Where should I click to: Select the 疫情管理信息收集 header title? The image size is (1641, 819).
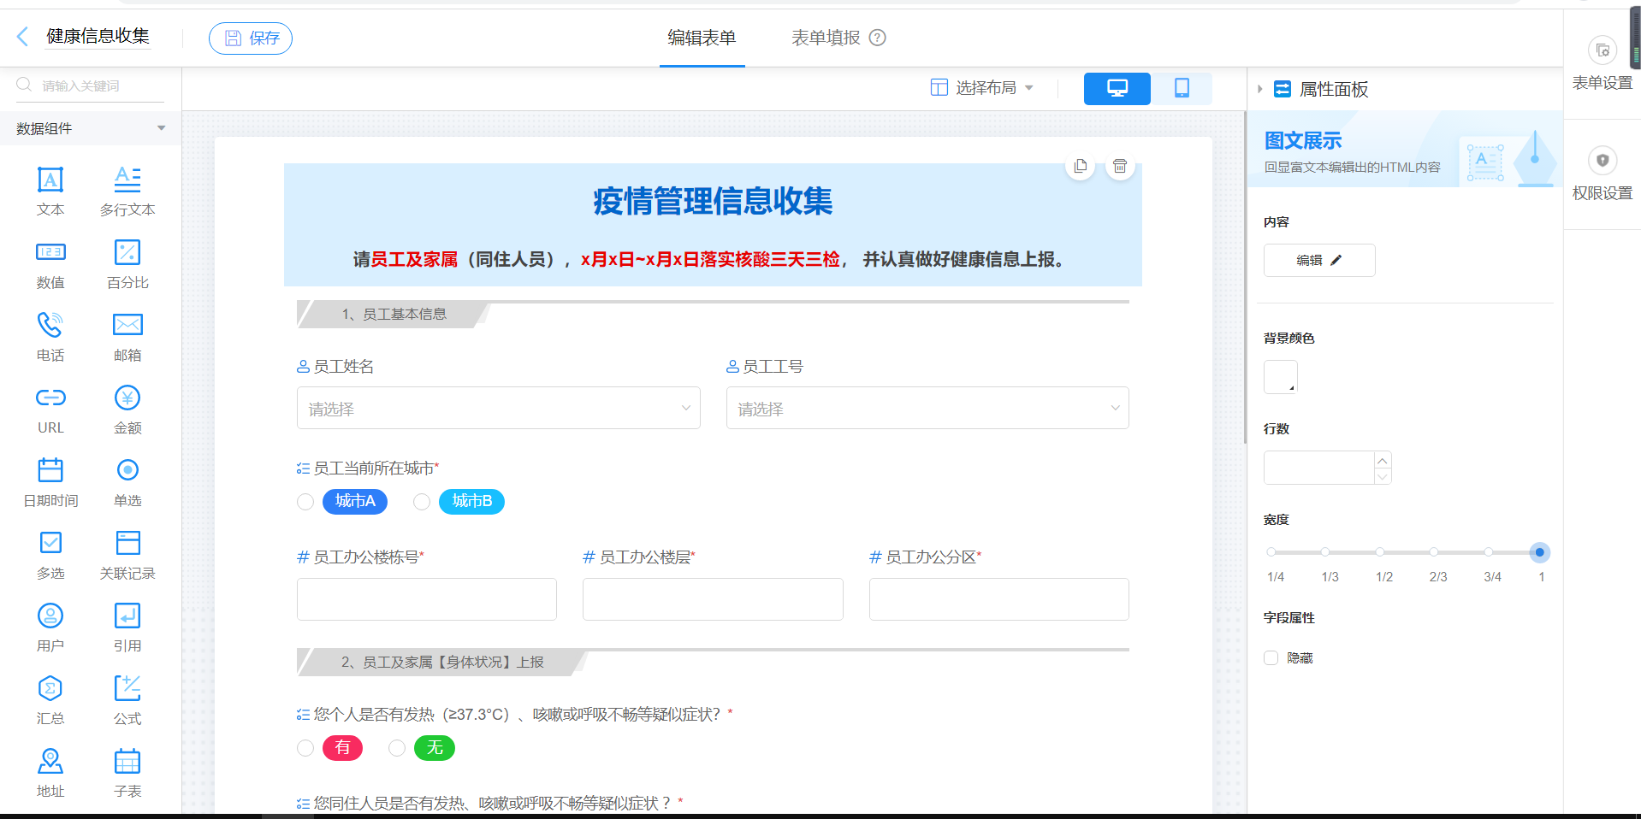[713, 202]
